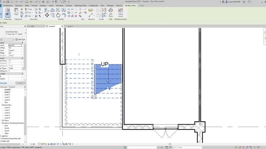The height and width of the screenshot is (149, 266).
Task: Open the South elevation in Project Browser
Action: click(x=7, y=131)
